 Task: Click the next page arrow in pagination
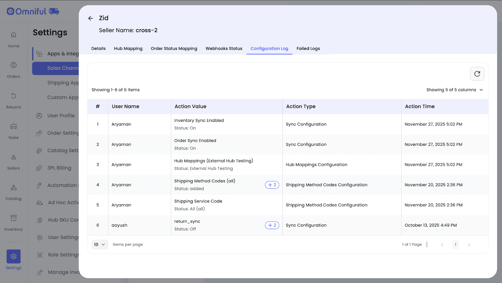coord(469,245)
